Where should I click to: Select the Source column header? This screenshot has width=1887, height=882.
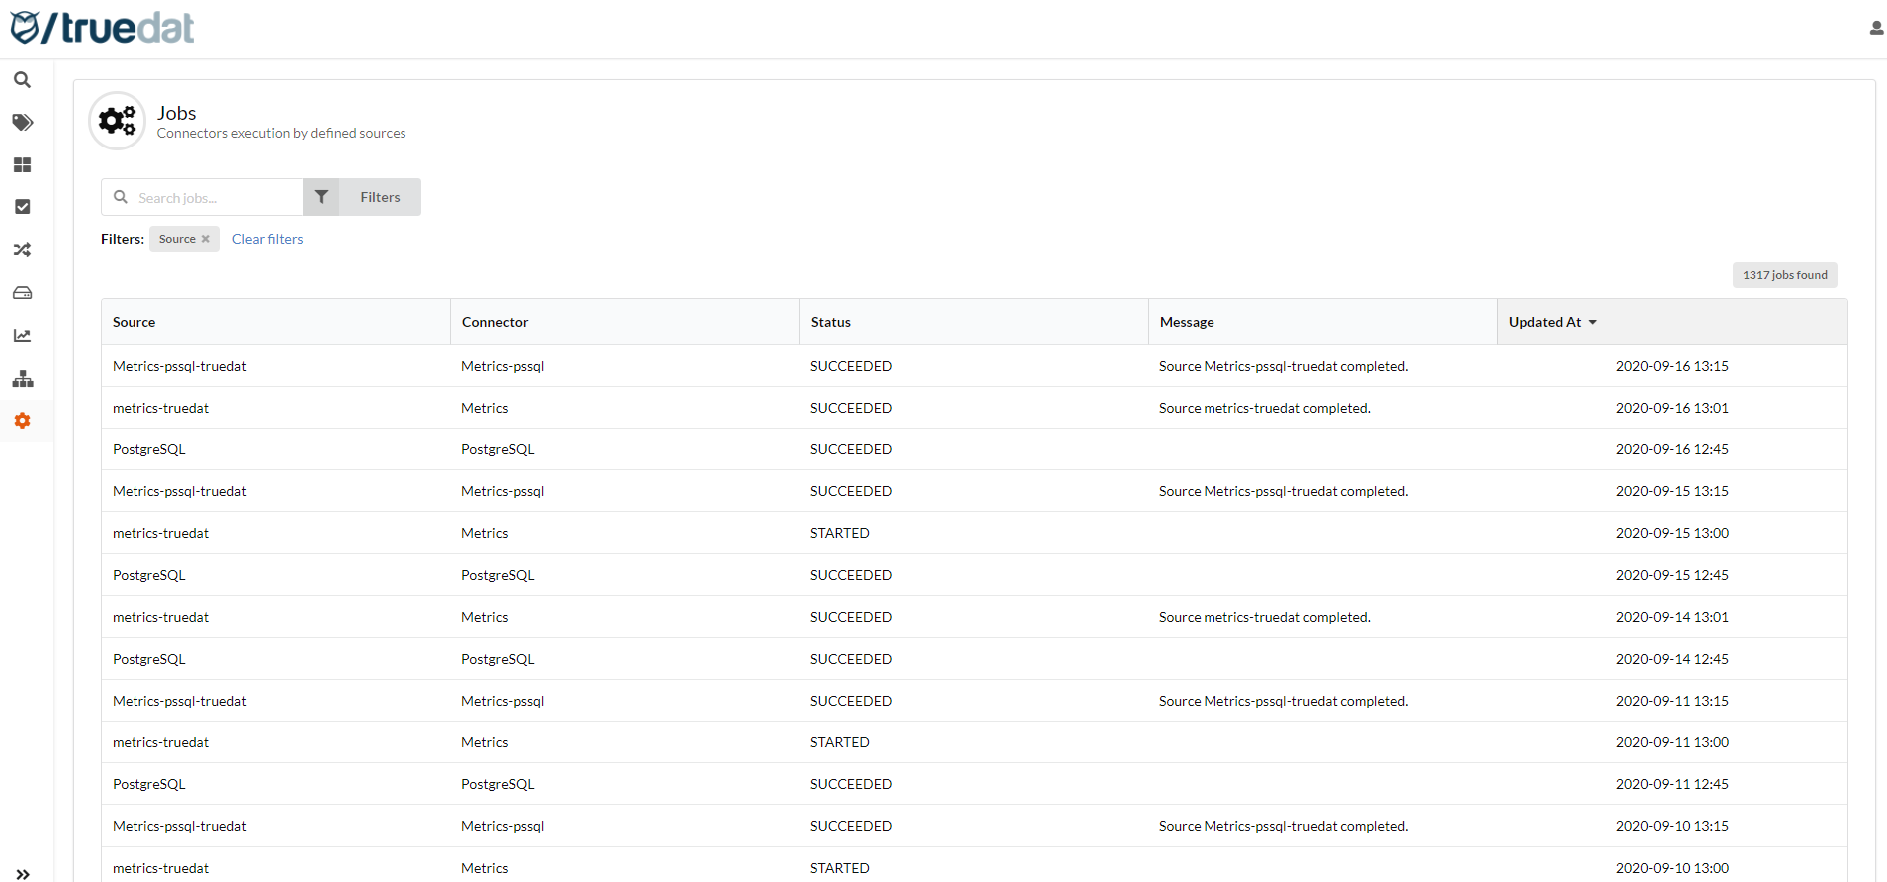click(135, 322)
